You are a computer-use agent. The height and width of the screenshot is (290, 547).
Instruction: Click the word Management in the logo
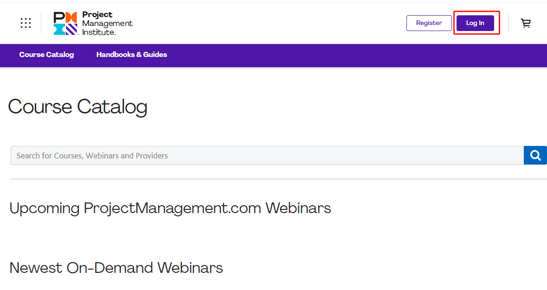[x=107, y=24]
